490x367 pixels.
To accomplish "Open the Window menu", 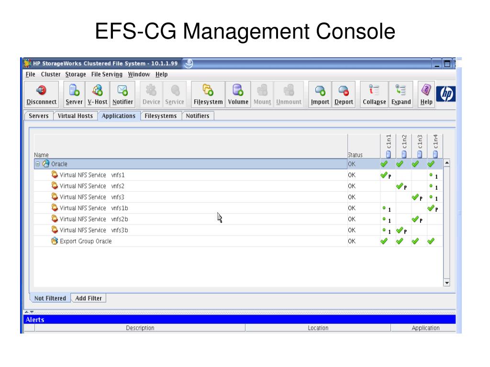I will [x=139, y=74].
